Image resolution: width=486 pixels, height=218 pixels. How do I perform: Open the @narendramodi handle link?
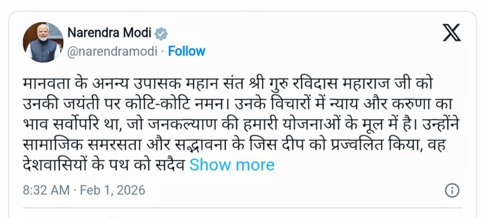(112, 51)
